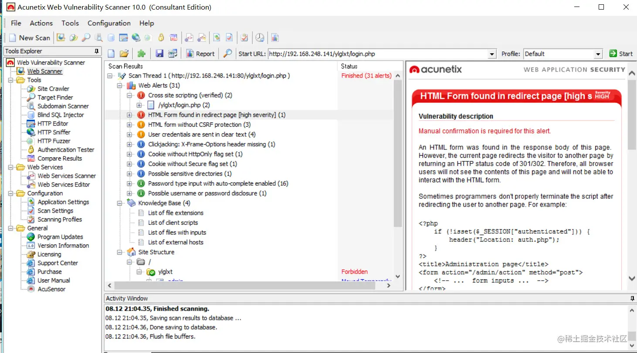637x353 pixels.
Task: Open List of external hosts entry
Action: click(176, 242)
